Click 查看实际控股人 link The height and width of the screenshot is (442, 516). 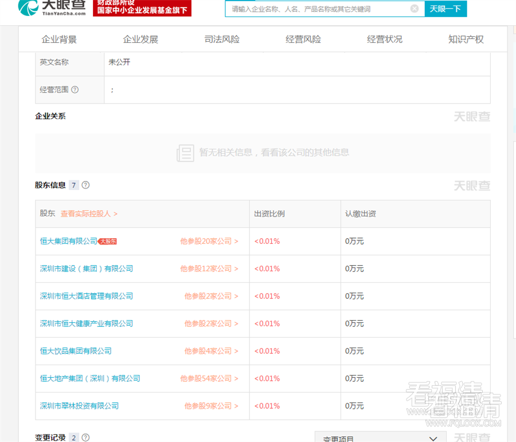(89, 214)
